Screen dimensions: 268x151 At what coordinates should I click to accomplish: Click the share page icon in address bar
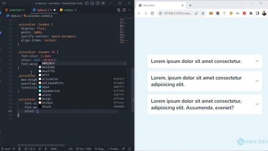[196, 13]
